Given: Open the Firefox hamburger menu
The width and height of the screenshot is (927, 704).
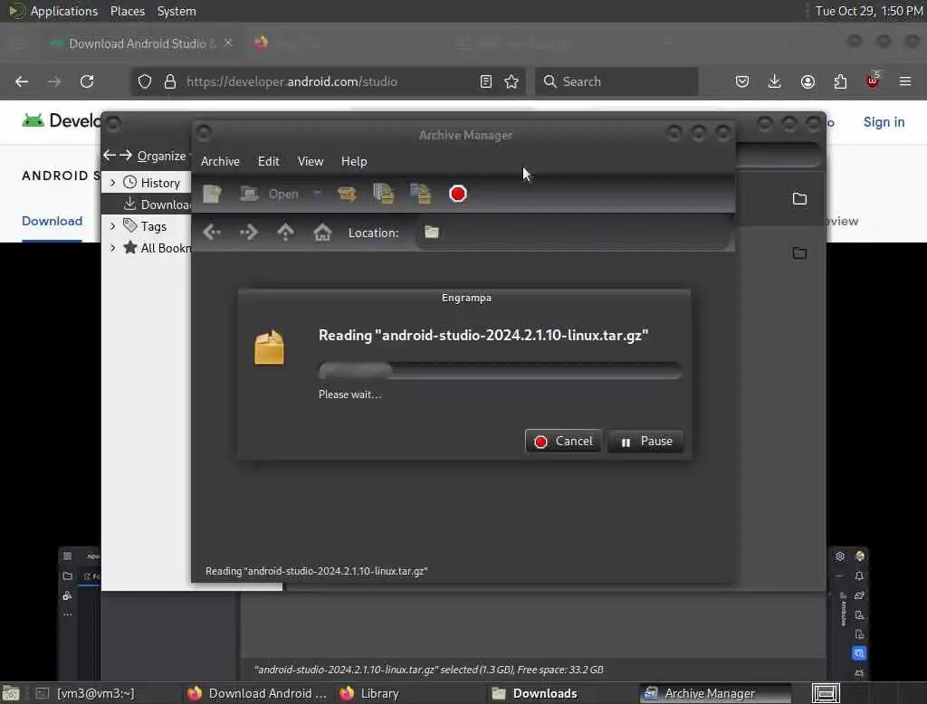Looking at the screenshot, I should pyautogui.click(x=905, y=81).
